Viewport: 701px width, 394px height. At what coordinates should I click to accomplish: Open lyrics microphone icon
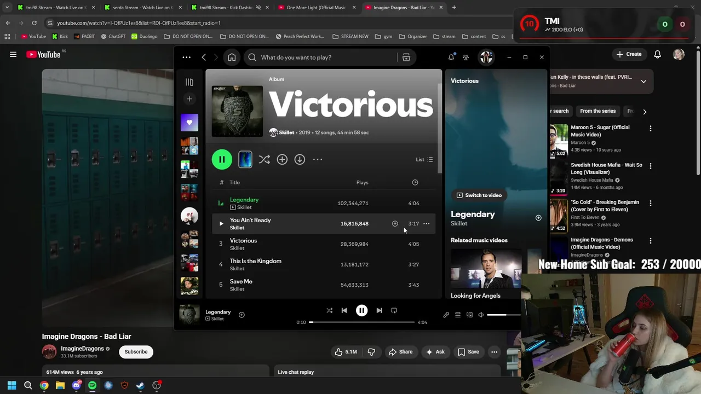pyautogui.click(x=446, y=315)
